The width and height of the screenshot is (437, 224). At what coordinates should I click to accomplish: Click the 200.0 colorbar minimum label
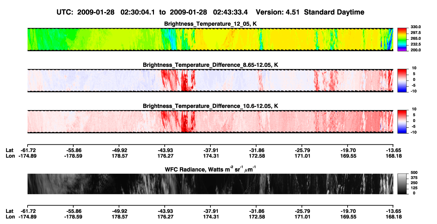point(415,50)
